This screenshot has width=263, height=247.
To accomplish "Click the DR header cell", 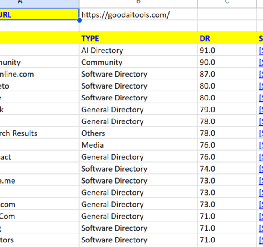I will (227, 38).
